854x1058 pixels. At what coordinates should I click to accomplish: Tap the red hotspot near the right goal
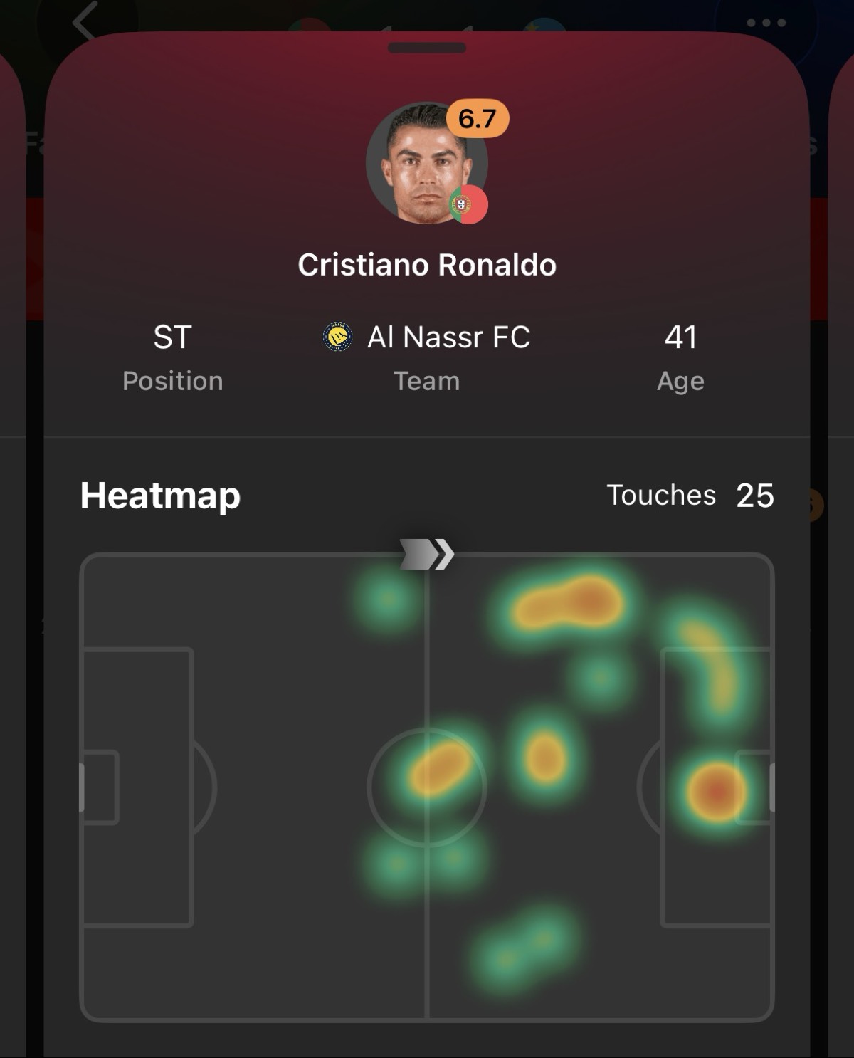tap(716, 792)
